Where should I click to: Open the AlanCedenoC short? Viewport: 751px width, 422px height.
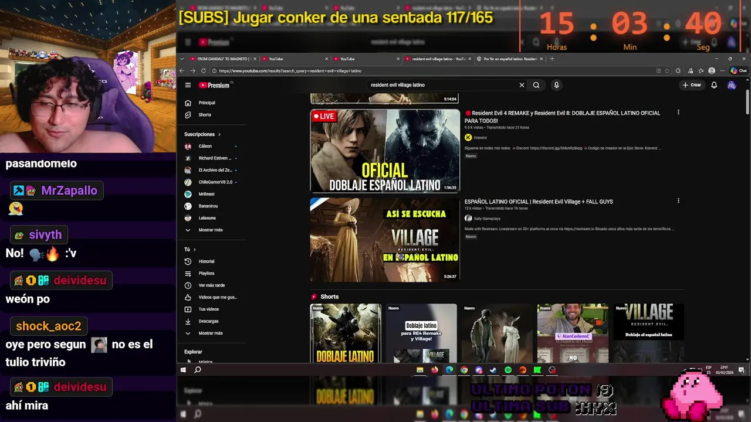pyautogui.click(x=573, y=333)
